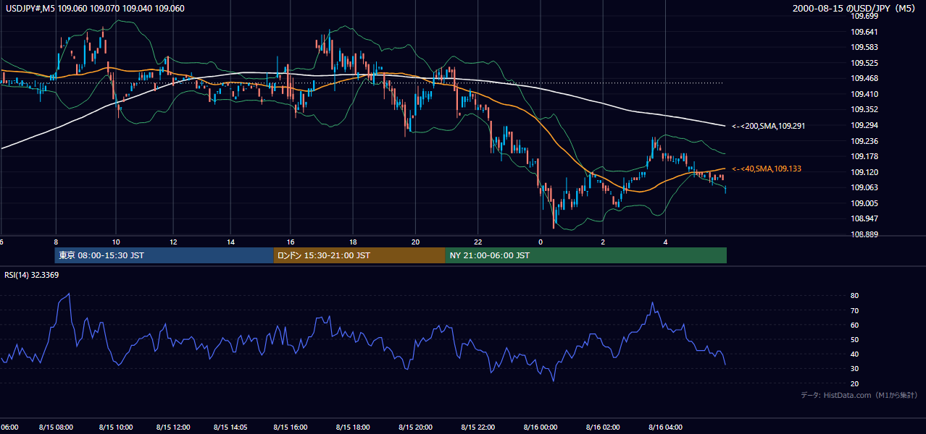Click the NY 21:00-06:00 JST session bar

pyautogui.click(x=585, y=255)
